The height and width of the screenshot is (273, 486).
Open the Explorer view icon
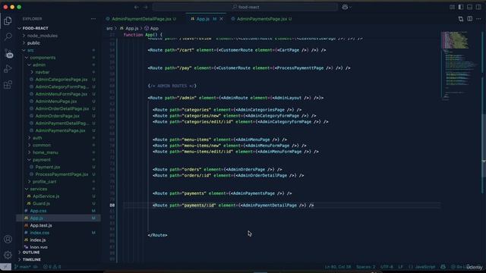(8, 21)
